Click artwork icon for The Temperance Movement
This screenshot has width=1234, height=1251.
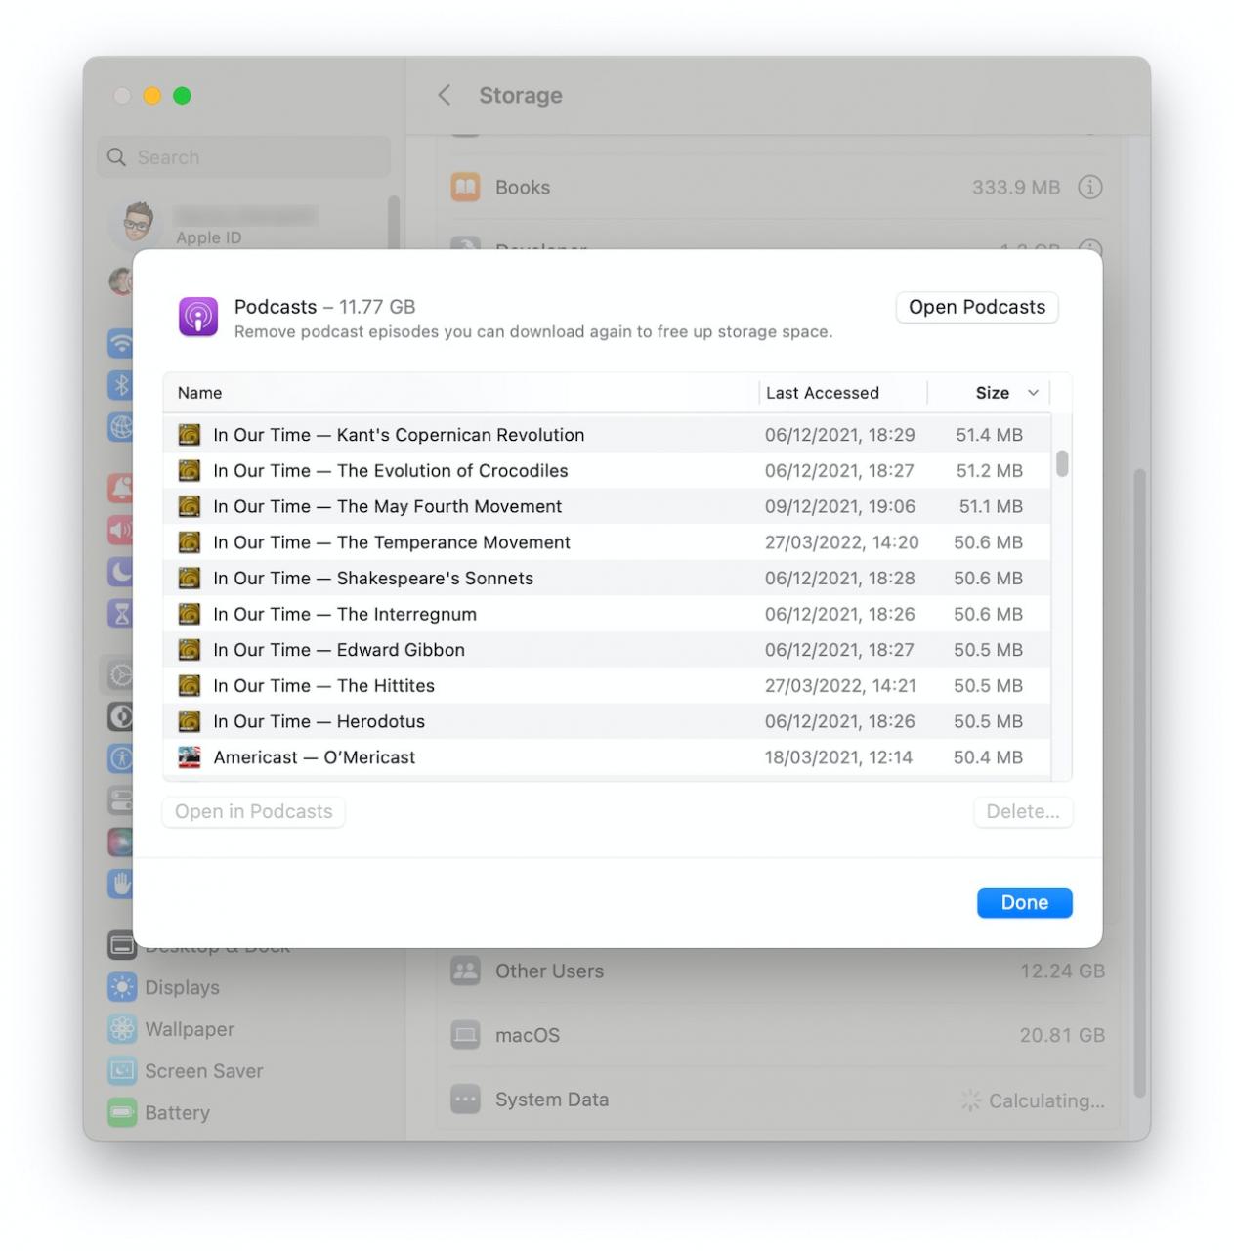pyautogui.click(x=190, y=542)
